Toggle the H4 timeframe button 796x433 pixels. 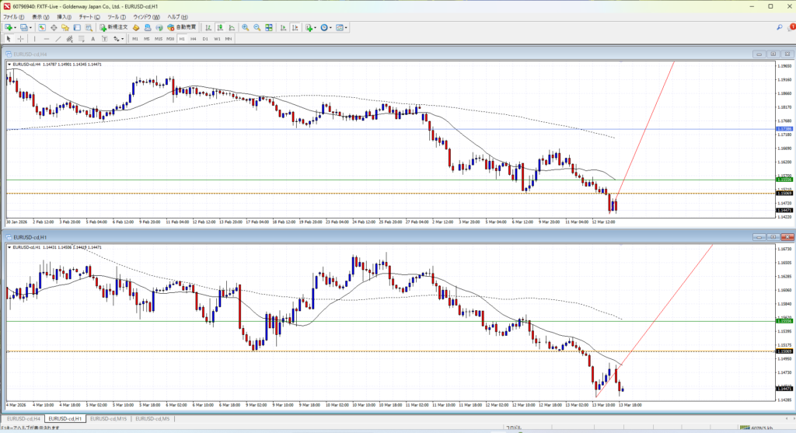194,38
